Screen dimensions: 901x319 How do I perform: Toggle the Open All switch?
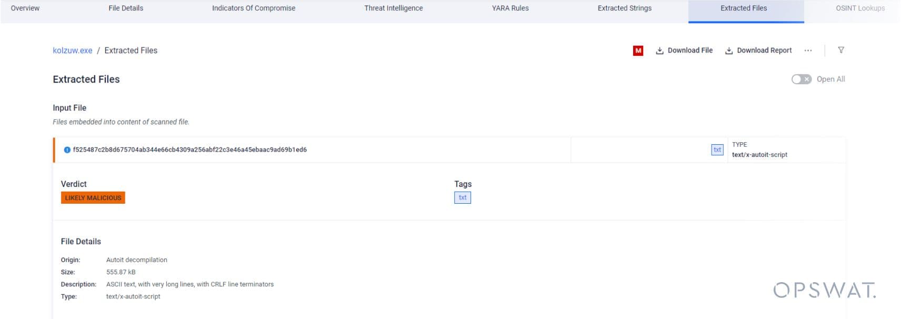click(x=802, y=79)
